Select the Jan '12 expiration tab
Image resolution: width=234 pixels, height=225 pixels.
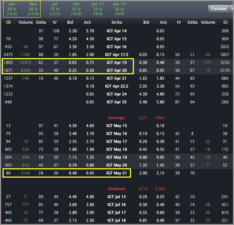point(119,9)
